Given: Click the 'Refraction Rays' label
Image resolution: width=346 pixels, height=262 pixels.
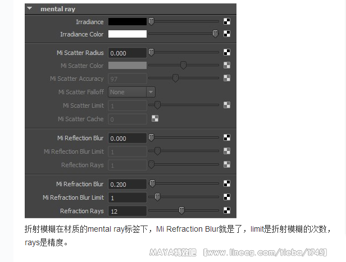Looking at the screenshot, I should tap(82, 211).
